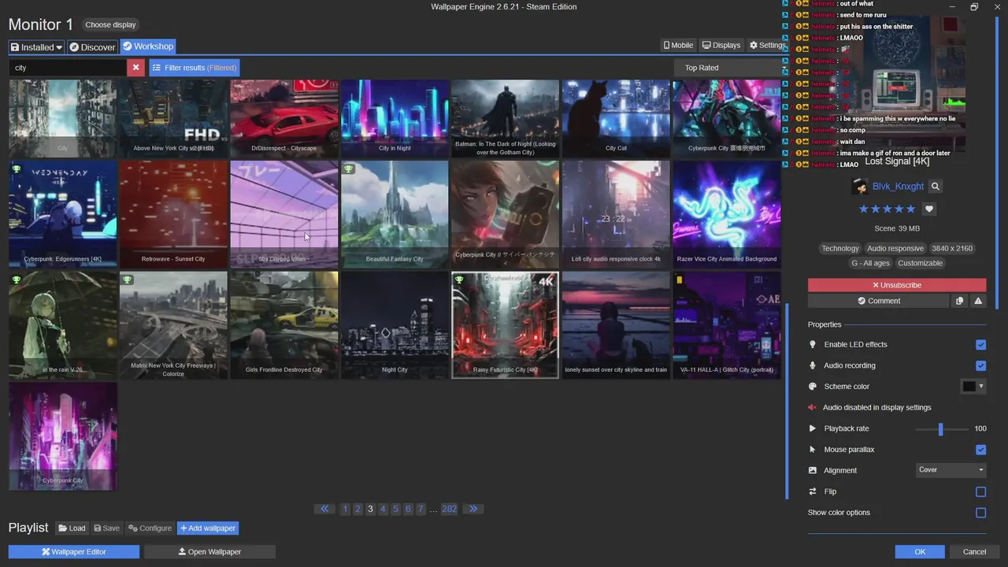Screen dimensions: 1008x567
Task: Open author Blvk_Knxght profile link
Action: pos(898,187)
